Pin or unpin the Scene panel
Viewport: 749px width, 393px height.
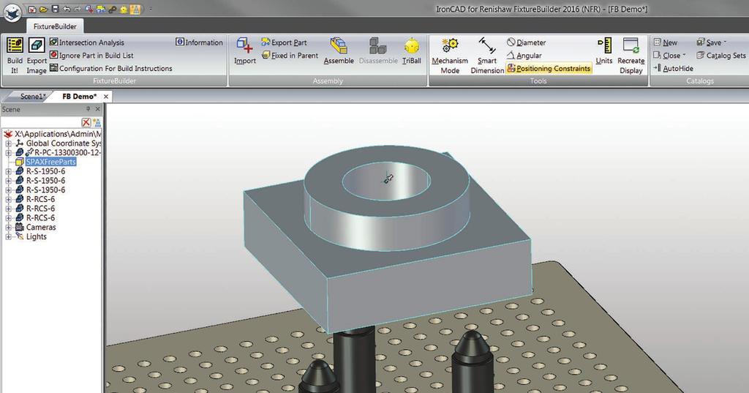pos(88,109)
